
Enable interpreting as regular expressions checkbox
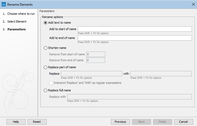pyautogui.click(x=51, y=83)
